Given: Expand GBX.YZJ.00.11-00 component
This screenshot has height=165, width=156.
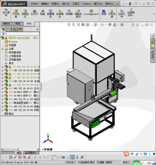Looking at the screenshot, I should coord(2,99).
